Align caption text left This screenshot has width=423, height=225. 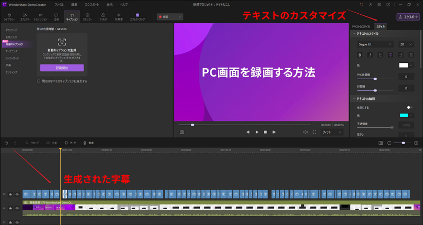380,55
